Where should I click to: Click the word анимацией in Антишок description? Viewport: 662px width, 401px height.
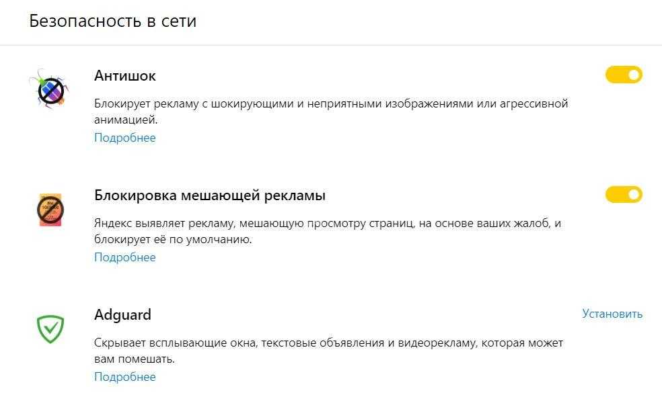(125, 120)
